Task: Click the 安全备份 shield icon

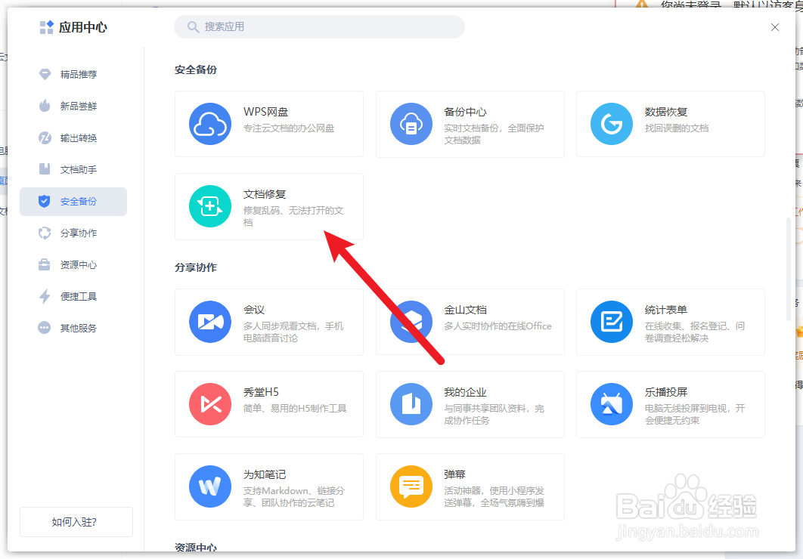Action: (45, 201)
